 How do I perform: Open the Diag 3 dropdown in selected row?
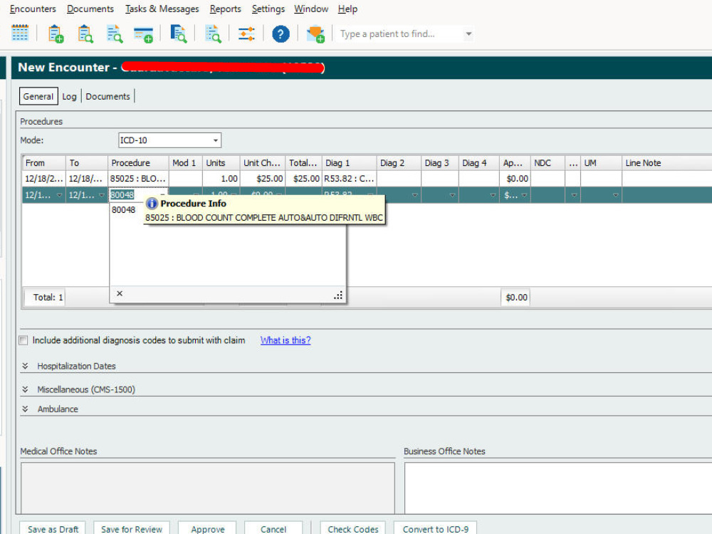point(452,195)
